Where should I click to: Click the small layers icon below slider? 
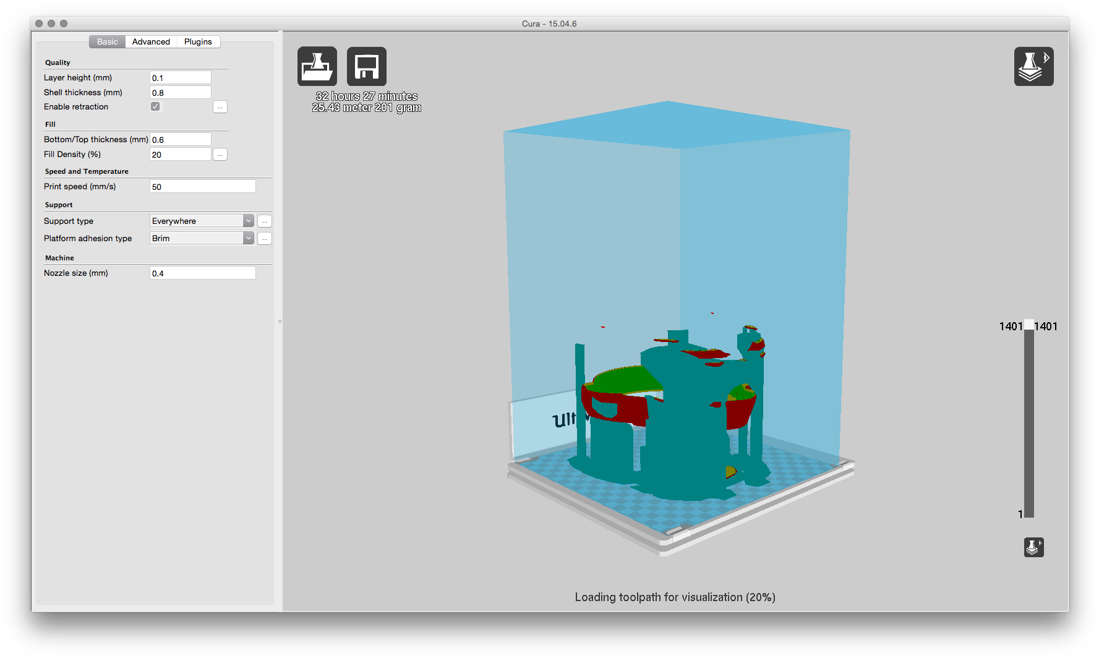coord(1033,547)
